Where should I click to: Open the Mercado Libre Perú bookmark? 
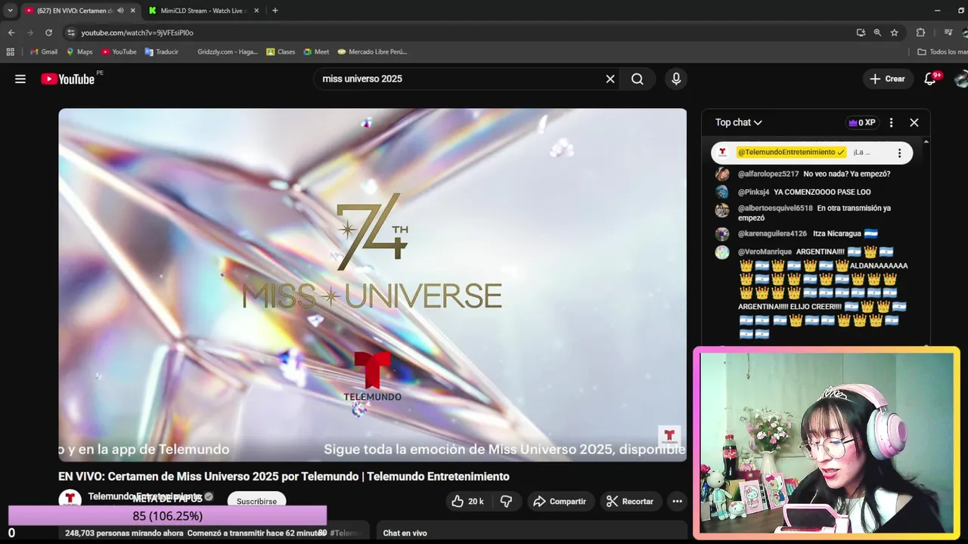(372, 52)
